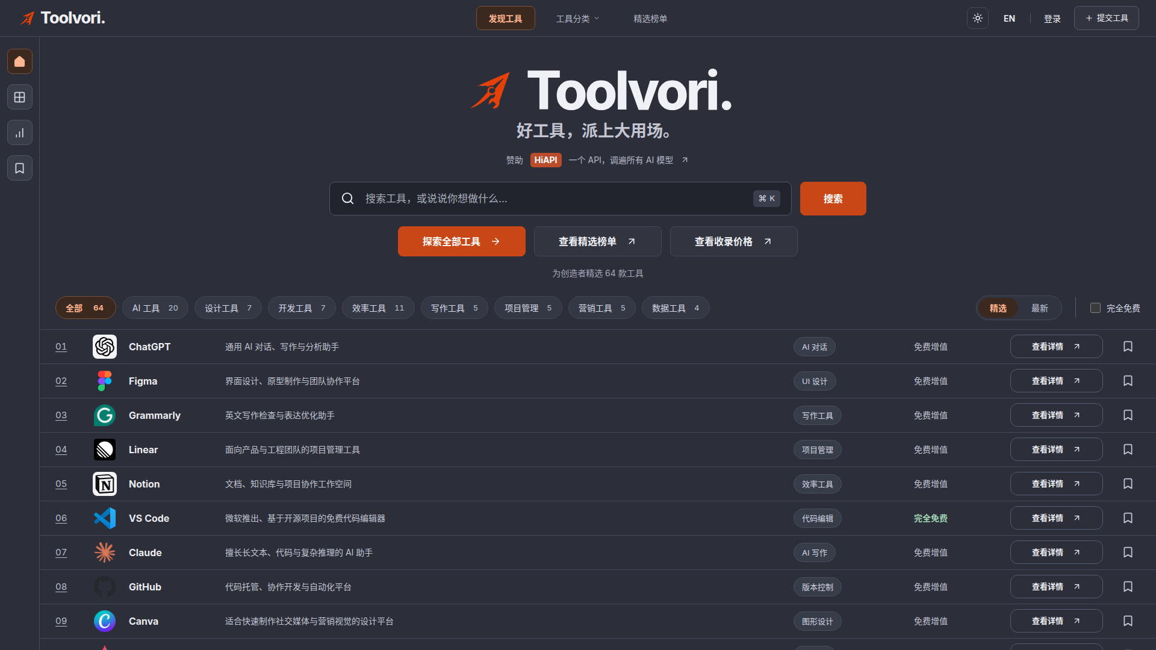The image size is (1156, 650).
Task: Expand the 工具分类 dropdown menu
Action: (x=577, y=19)
